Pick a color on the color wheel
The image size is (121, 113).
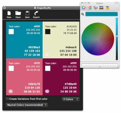tap(98, 39)
